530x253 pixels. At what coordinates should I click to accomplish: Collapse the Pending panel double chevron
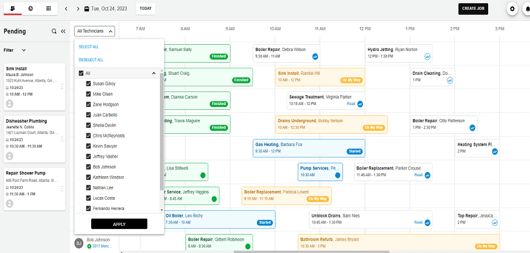(x=63, y=31)
